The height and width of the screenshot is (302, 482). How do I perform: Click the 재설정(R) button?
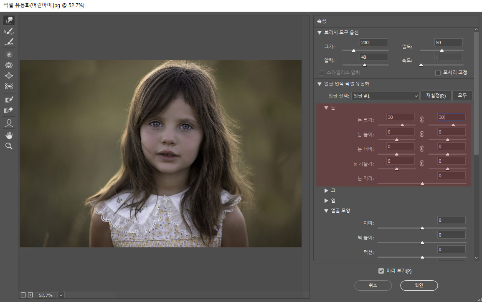tap(436, 96)
